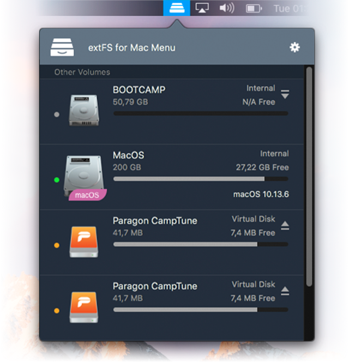Eject the first Paragon CampTune disk
The height and width of the screenshot is (362, 349).
(285, 226)
